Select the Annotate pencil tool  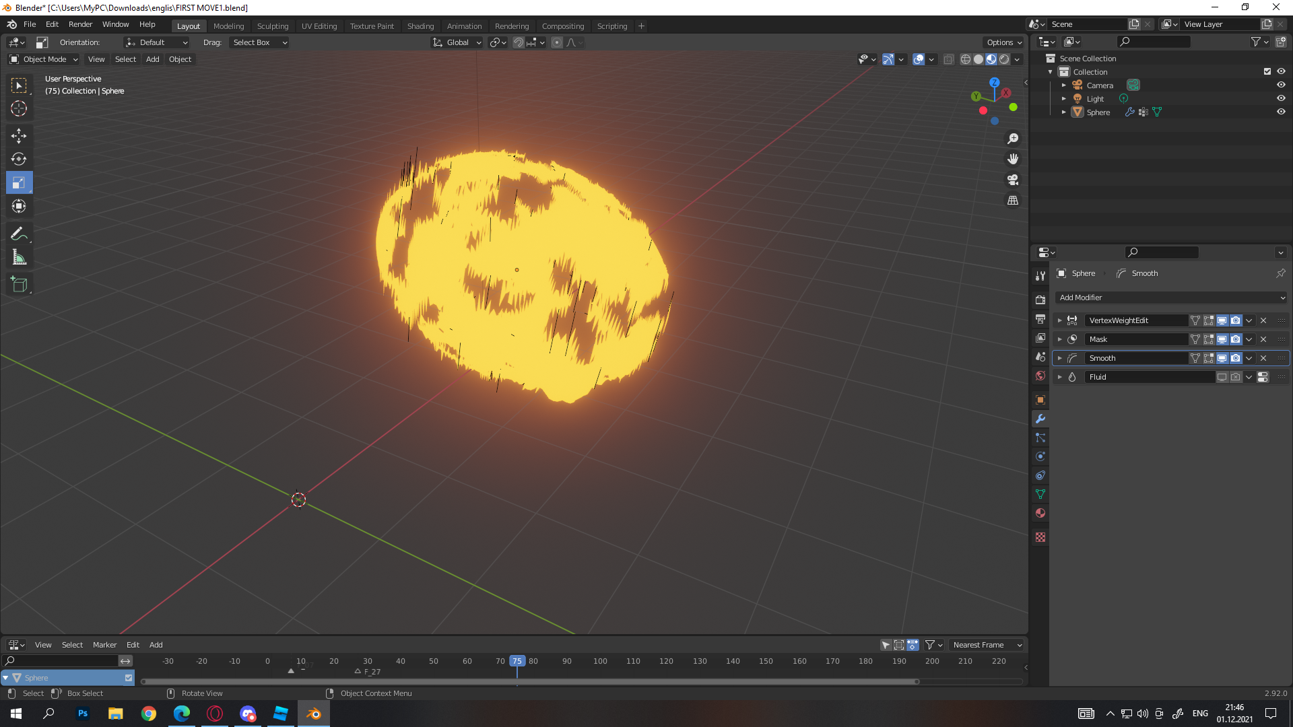click(x=19, y=234)
